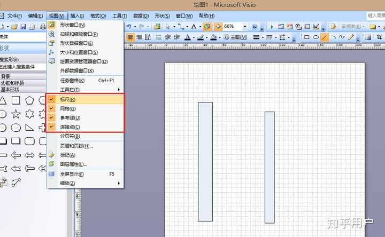The image size is (385, 237).
Task: Click the Theme (主题) button
Action: coord(235,37)
